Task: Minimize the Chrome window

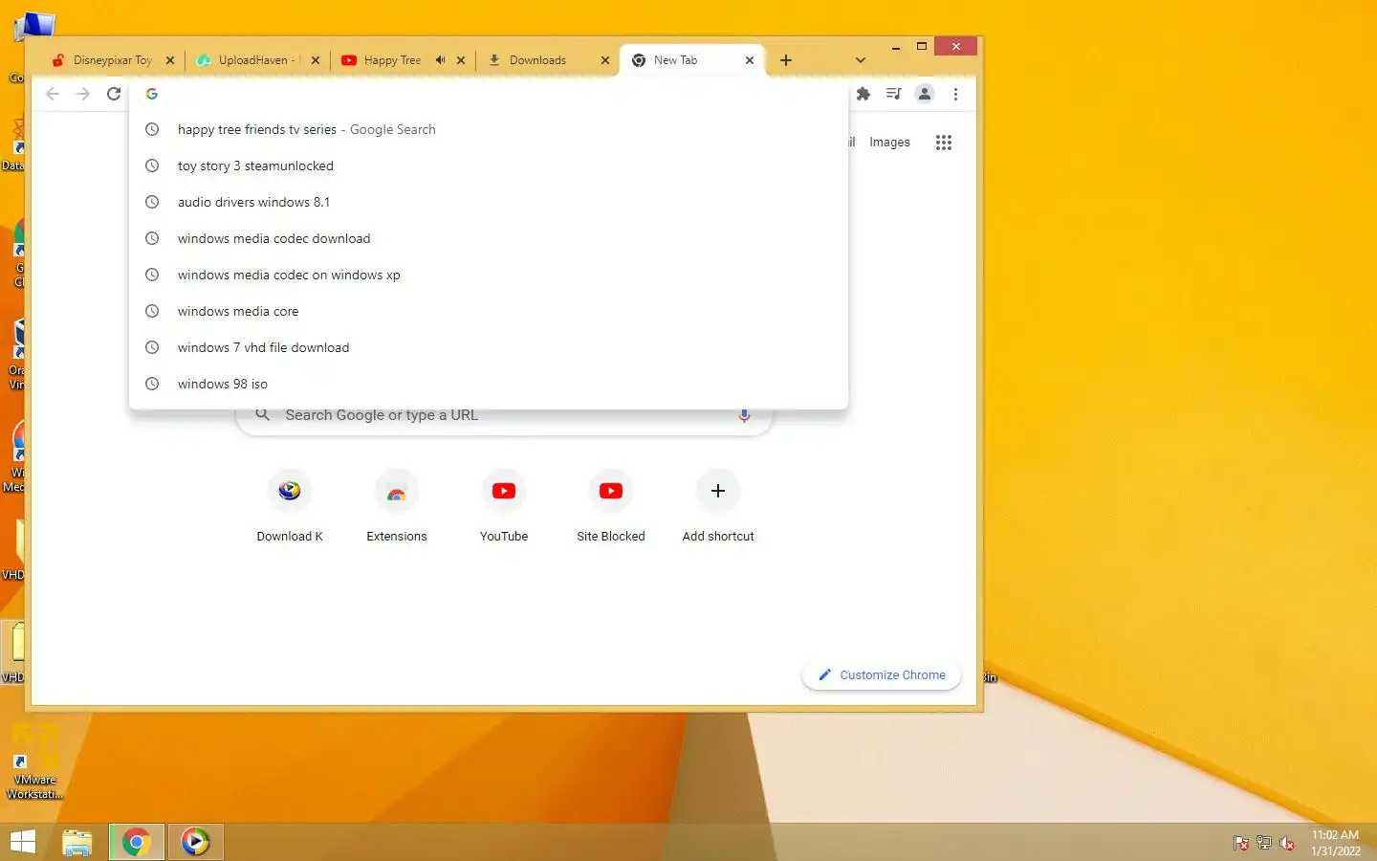Action: (x=895, y=47)
